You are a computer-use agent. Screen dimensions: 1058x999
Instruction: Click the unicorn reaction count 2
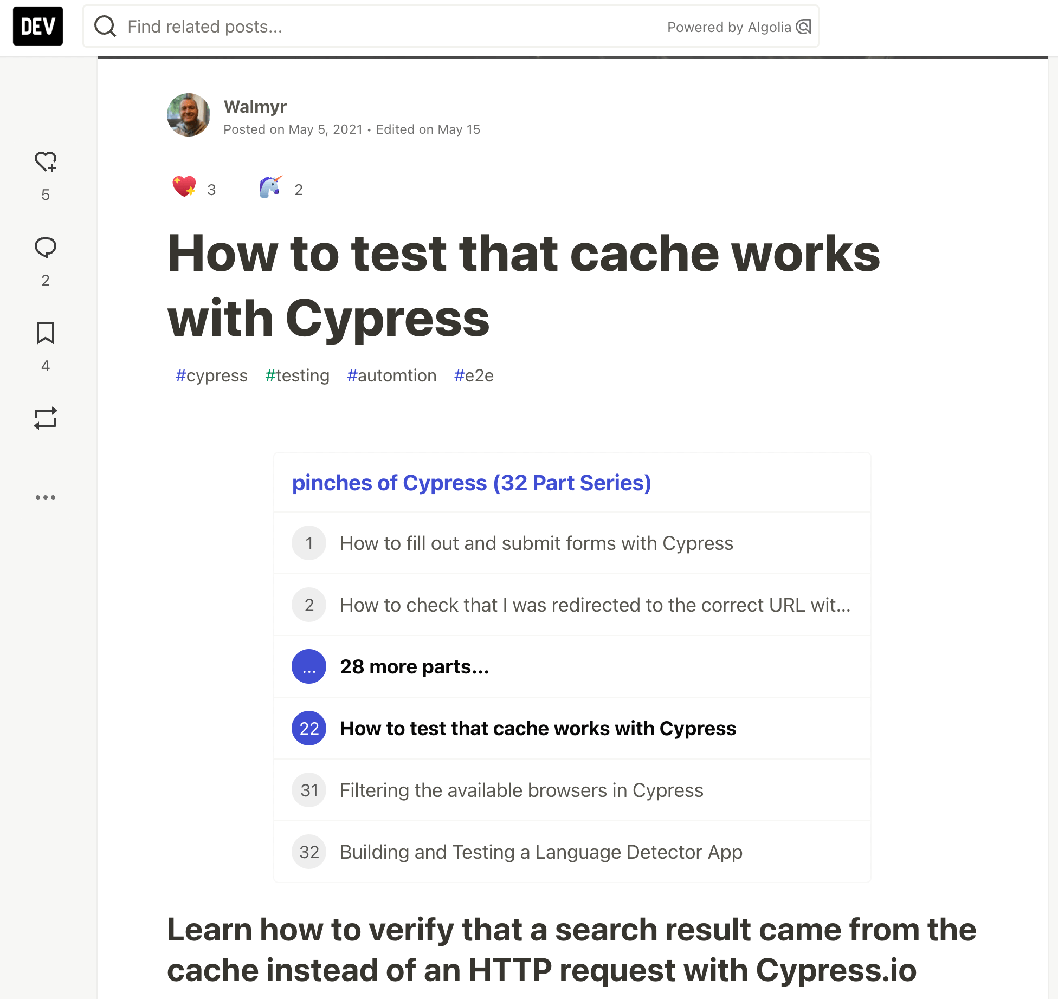pyautogui.click(x=299, y=190)
